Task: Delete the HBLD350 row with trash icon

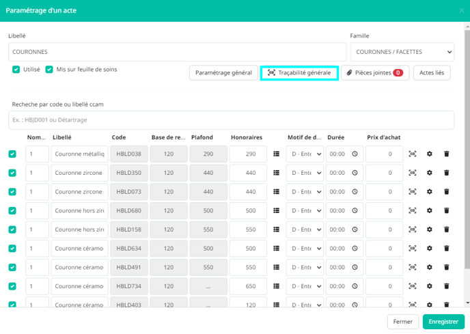Action: [x=446, y=173]
